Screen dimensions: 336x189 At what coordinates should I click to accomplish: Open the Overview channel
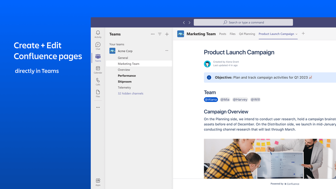(x=124, y=70)
